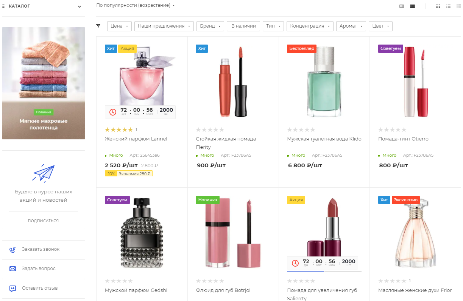Click the Otierro tint product image
Screen dimensions: 463x301
click(415, 81)
